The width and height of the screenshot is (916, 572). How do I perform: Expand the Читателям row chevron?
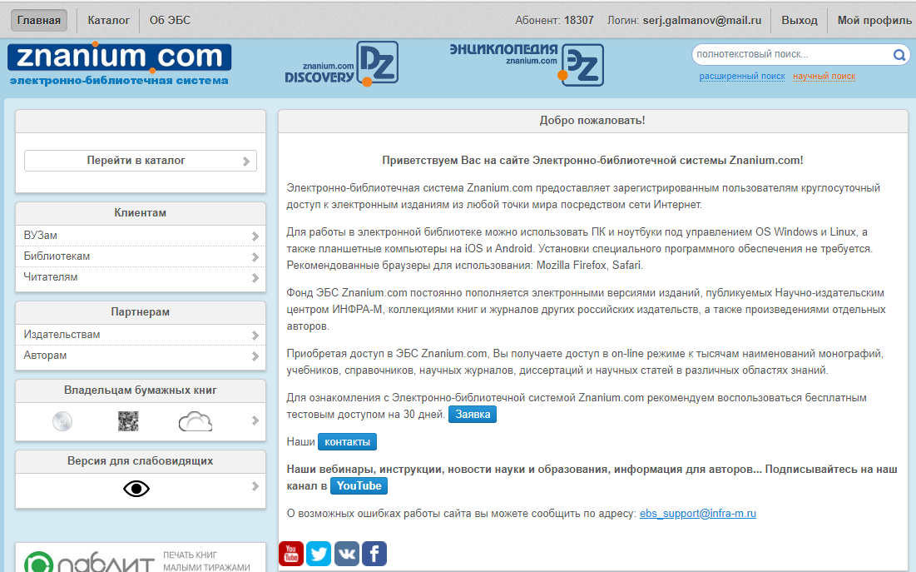pos(255,278)
